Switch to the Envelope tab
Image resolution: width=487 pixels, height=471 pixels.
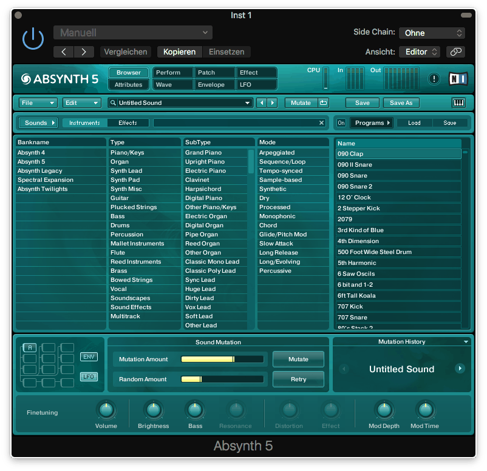(214, 85)
